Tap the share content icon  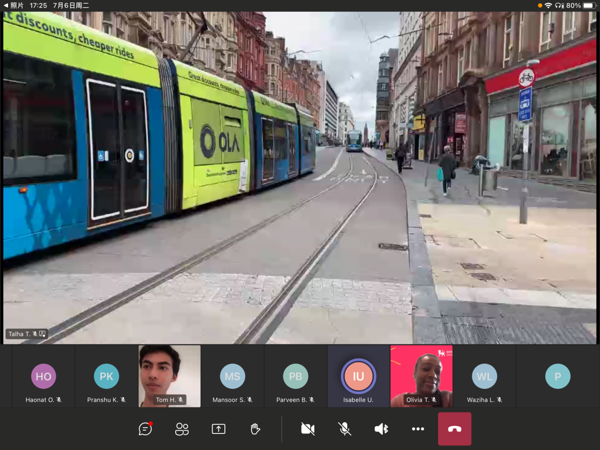tap(218, 429)
